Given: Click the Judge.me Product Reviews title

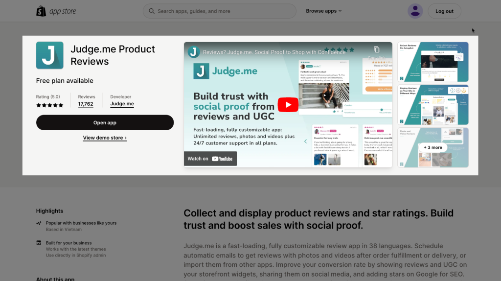Looking at the screenshot, I should pyautogui.click(x=113, y=55).
